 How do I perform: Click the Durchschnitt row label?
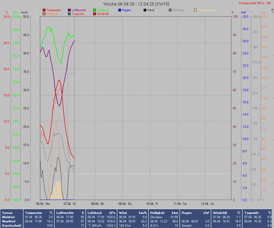[x=11, y=226]
